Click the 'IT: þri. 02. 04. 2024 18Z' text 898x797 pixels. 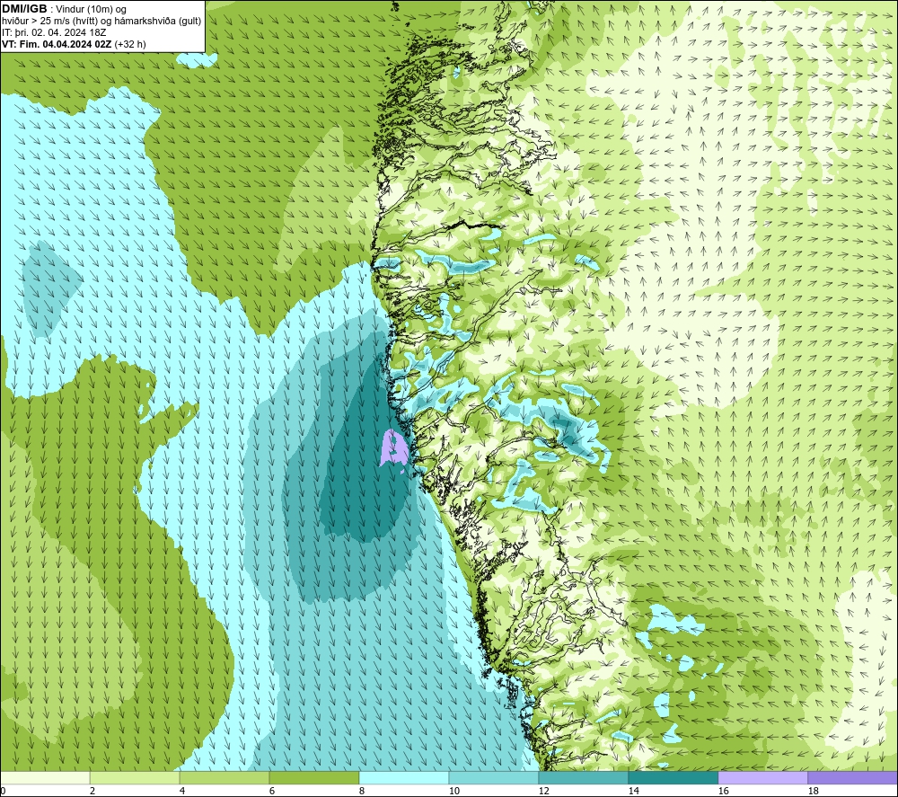[54, 32]
